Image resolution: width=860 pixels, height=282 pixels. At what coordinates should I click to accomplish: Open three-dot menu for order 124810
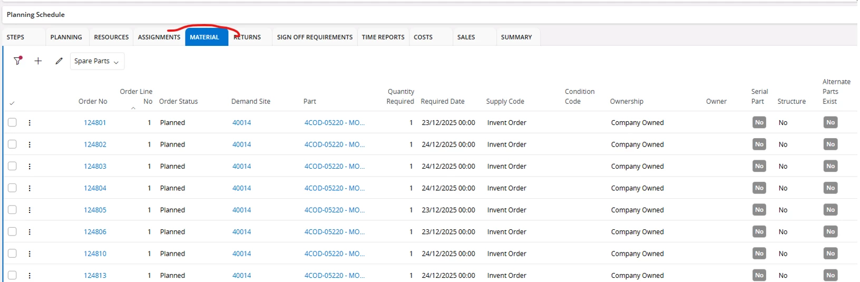click(30, 254)
